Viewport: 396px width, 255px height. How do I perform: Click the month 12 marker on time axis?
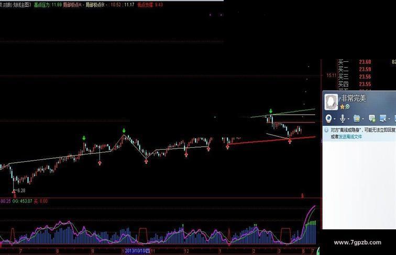(x=186, y=251)
